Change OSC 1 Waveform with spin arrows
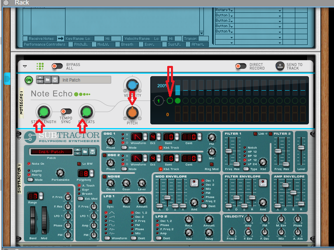The height and width of the screenshot is (250, 334). click(x=145, y=137)
